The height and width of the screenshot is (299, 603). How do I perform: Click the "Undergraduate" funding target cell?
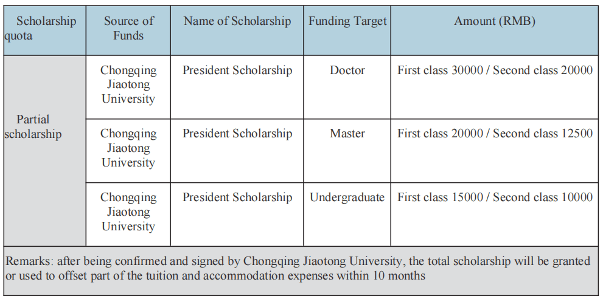[x=347, y=198]
